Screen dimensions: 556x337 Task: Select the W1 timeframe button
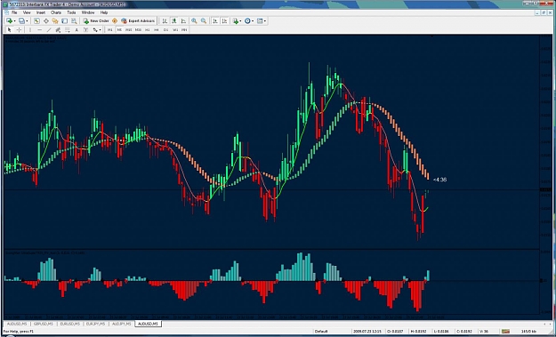point(175,29)
